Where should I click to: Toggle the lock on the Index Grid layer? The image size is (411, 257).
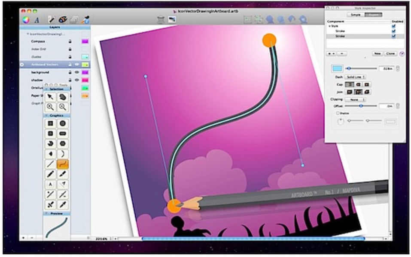[70, 49]
